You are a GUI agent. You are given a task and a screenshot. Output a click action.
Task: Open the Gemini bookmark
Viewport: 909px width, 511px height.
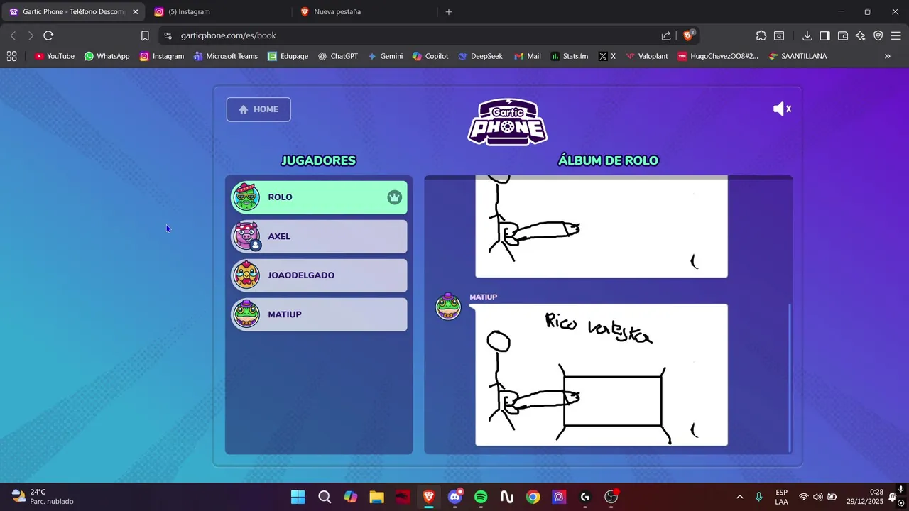point(385,56)
